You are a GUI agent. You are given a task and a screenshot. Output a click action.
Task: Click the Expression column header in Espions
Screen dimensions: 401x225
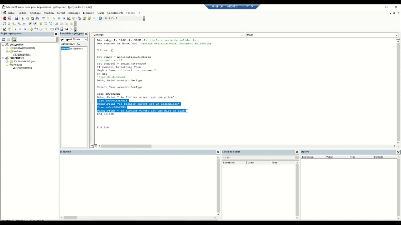(313, 157)
